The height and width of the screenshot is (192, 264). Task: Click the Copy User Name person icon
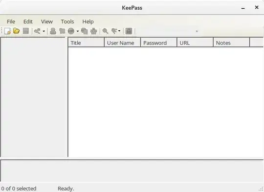pos(53,31)
